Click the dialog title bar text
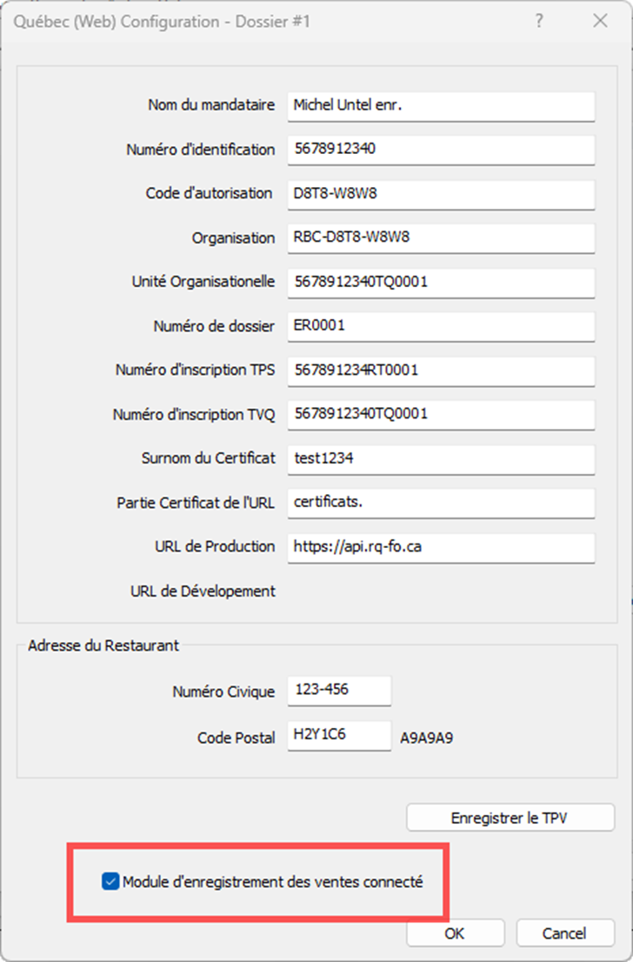633x962 pixels. pos(162,22)
